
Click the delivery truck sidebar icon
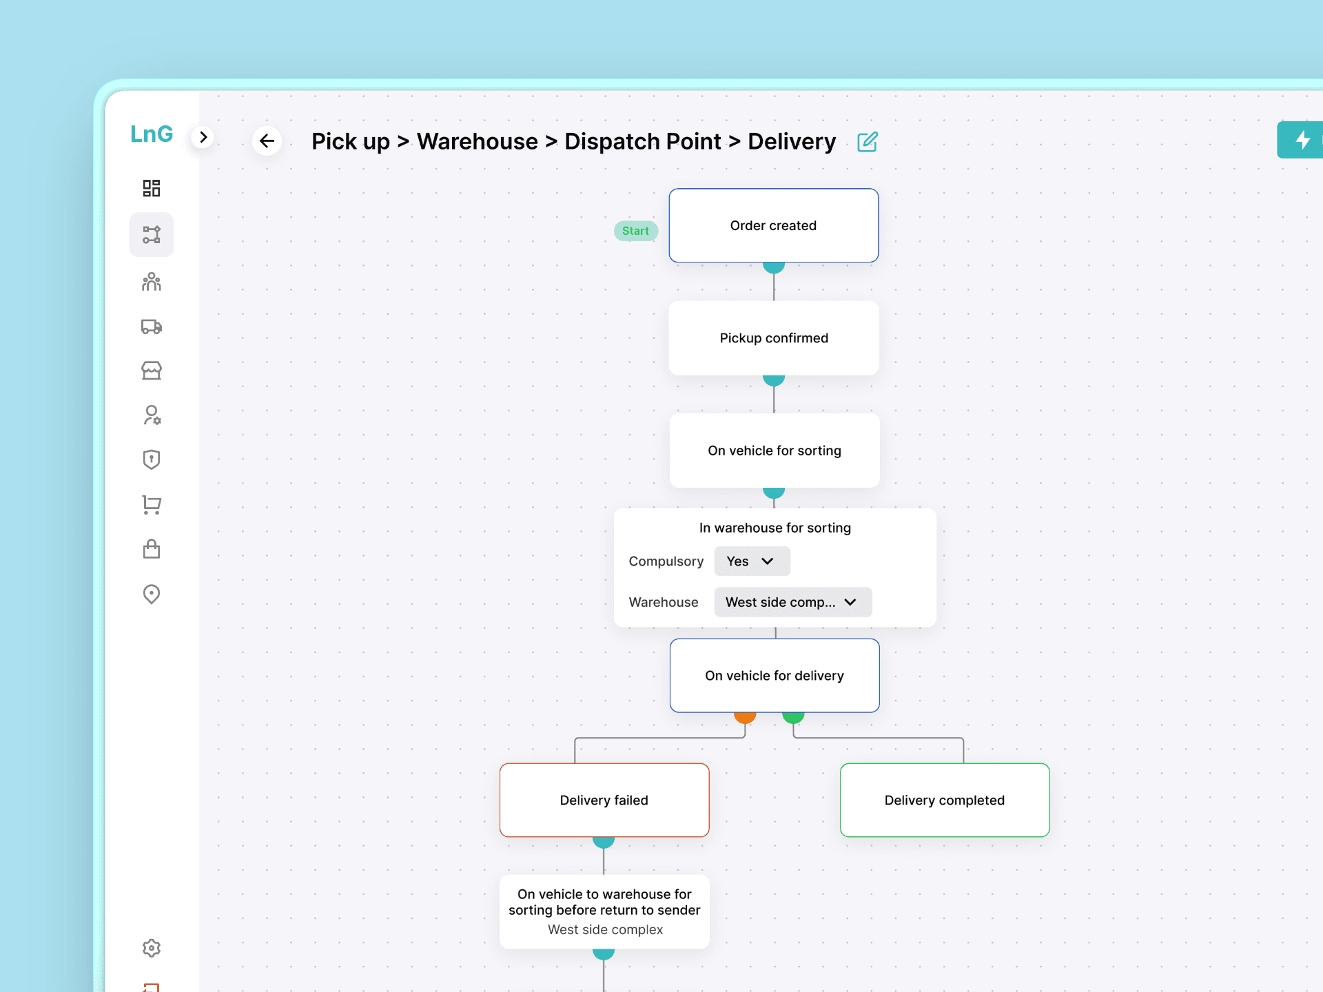pyautogui.click(x=151, y=327)
